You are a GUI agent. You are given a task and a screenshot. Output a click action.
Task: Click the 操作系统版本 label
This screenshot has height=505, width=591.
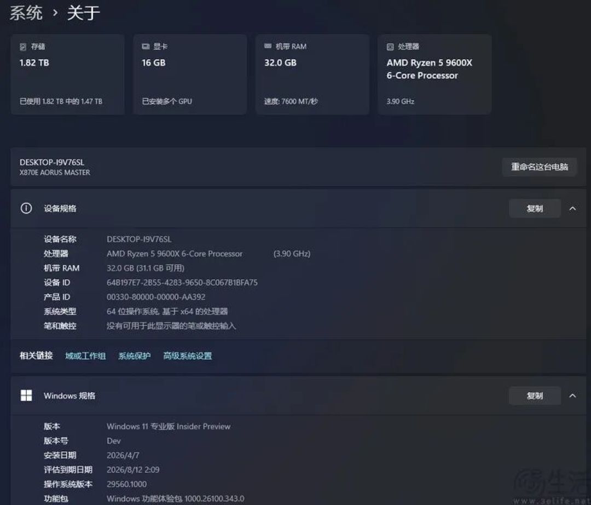tap(68, 484)
